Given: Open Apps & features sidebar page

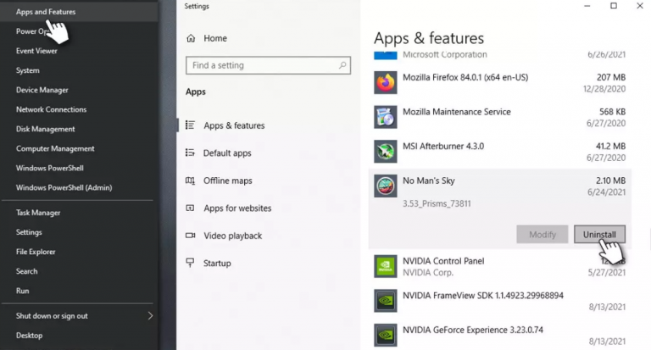Looking at the screenshot, I should coord(234,125).
